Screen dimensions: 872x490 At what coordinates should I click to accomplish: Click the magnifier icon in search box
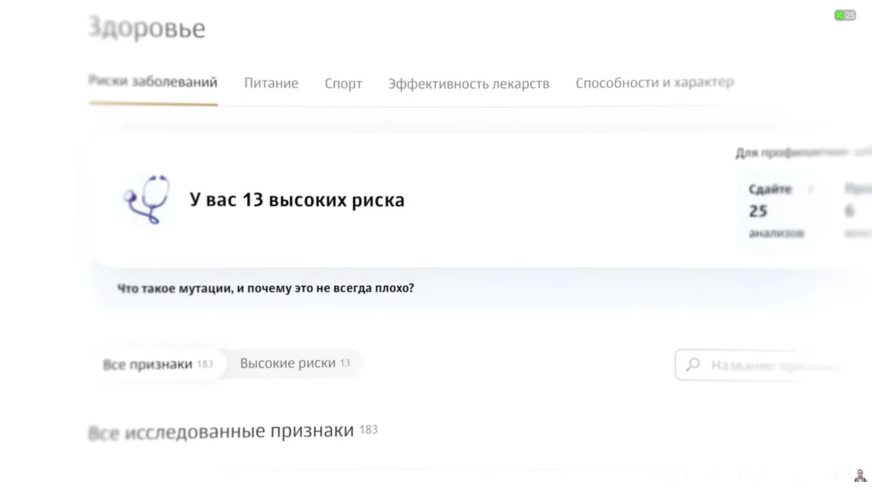click(x=693, y=365)
